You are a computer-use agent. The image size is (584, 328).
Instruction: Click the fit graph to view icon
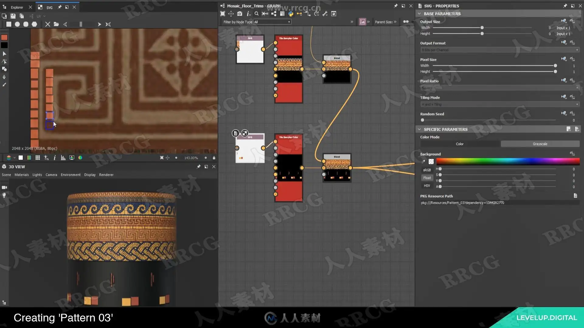click(x=223, y=14)
